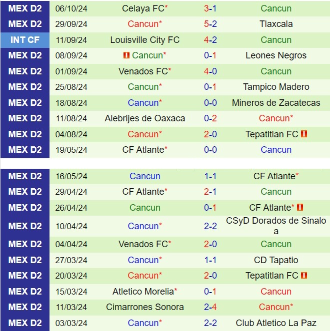
Task: Click the red card icon next to Tepatitlan FC on 20/03/24
Action: click(304, 276)
